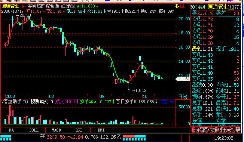Click the 09 month marker on the time axis
Image resolution: width=244 pixels, height=142 pixels.
(102, 96)
